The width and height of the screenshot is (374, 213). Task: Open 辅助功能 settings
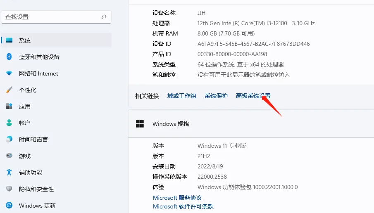pyautogui.click(x=56, y=172)
